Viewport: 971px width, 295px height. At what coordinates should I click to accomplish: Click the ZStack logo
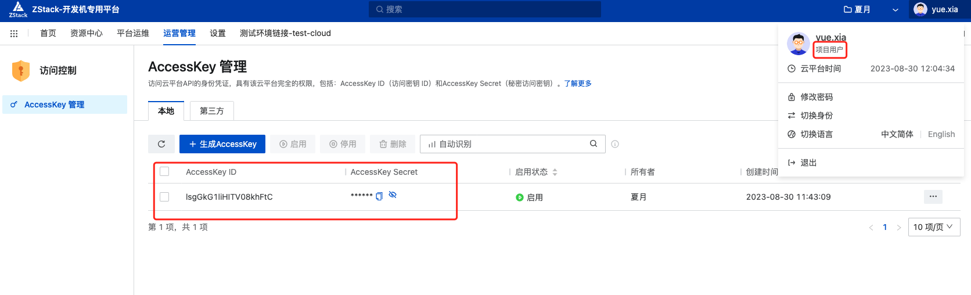click(x=18, y=9)
